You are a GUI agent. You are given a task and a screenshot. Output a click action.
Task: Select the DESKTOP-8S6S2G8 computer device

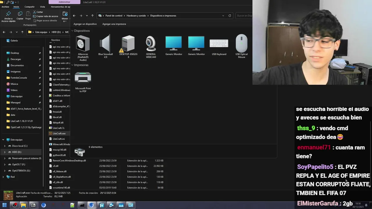(x=128, y=46)
